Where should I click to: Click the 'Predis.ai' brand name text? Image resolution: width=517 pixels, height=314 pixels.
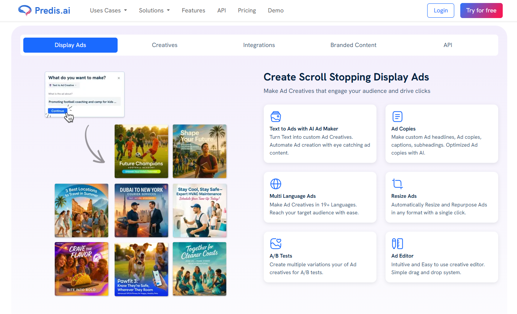53,11
